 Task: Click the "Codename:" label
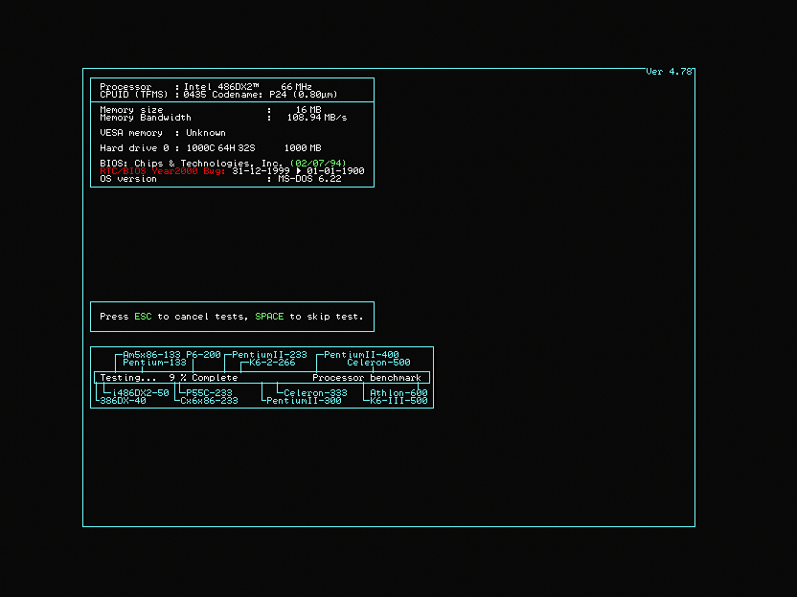(238, 95)
